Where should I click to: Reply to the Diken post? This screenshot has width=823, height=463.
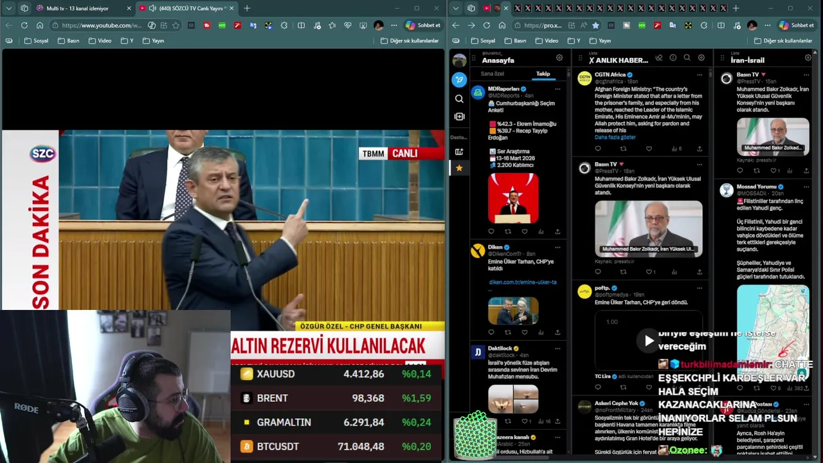point(491,332)
